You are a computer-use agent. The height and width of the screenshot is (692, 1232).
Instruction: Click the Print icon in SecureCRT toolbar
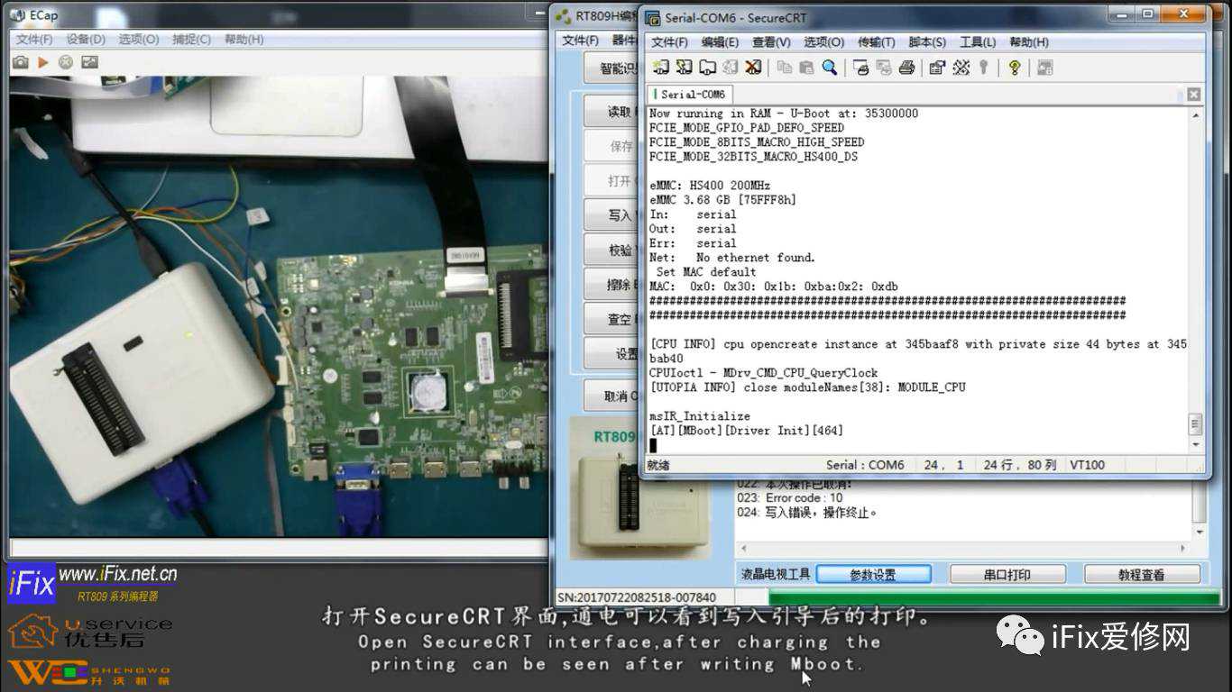(x=906, y=68)
